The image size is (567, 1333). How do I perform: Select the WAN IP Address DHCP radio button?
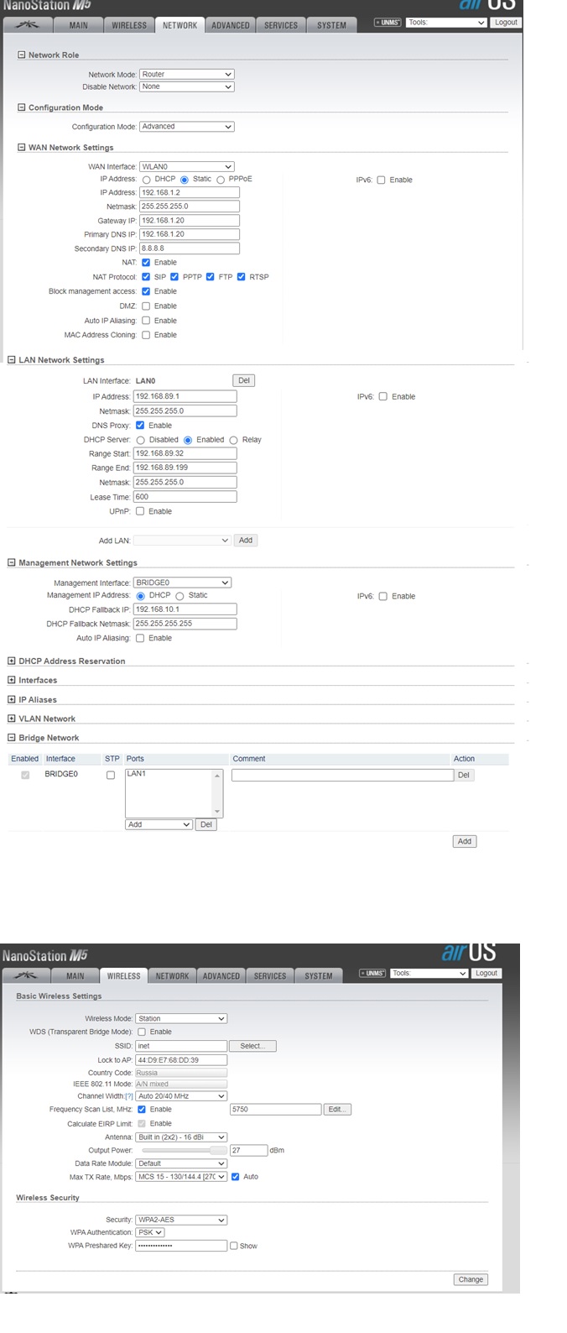coord(147,180)
